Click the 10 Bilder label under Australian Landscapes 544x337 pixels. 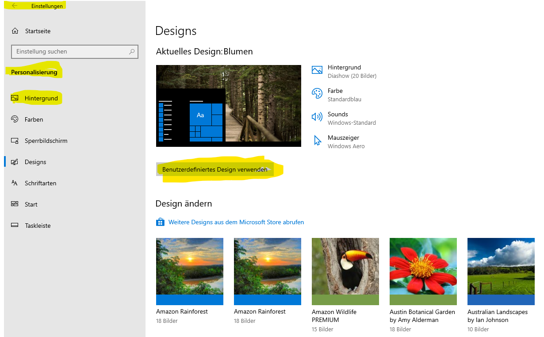[x=478, y=329]
